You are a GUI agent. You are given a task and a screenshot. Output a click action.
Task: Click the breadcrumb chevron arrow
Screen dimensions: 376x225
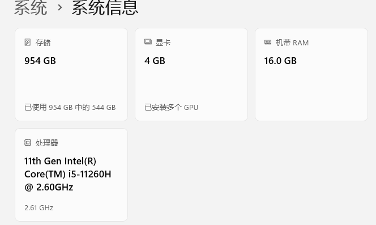click(59, 8)
